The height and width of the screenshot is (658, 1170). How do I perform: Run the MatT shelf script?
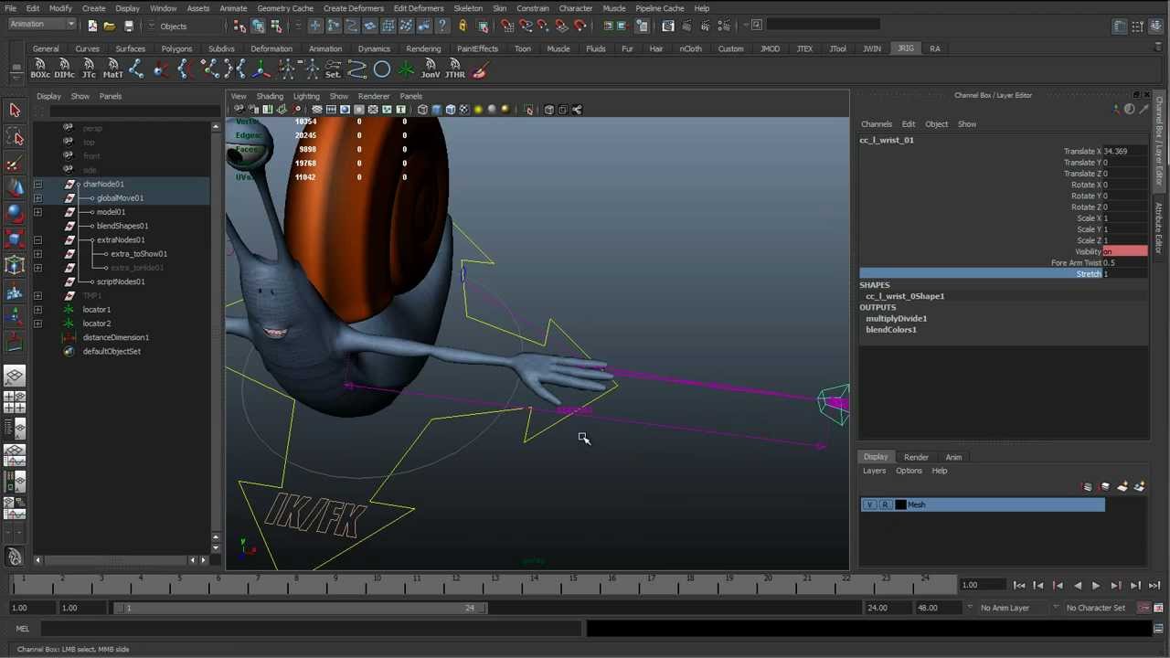112,69
